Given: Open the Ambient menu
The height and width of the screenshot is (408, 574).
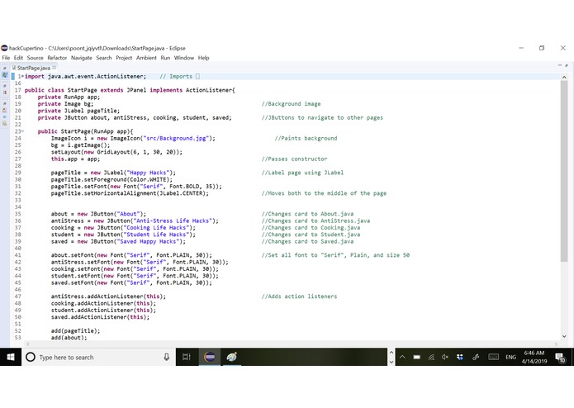Looking at the screenshot, I should tap(146, 58).
